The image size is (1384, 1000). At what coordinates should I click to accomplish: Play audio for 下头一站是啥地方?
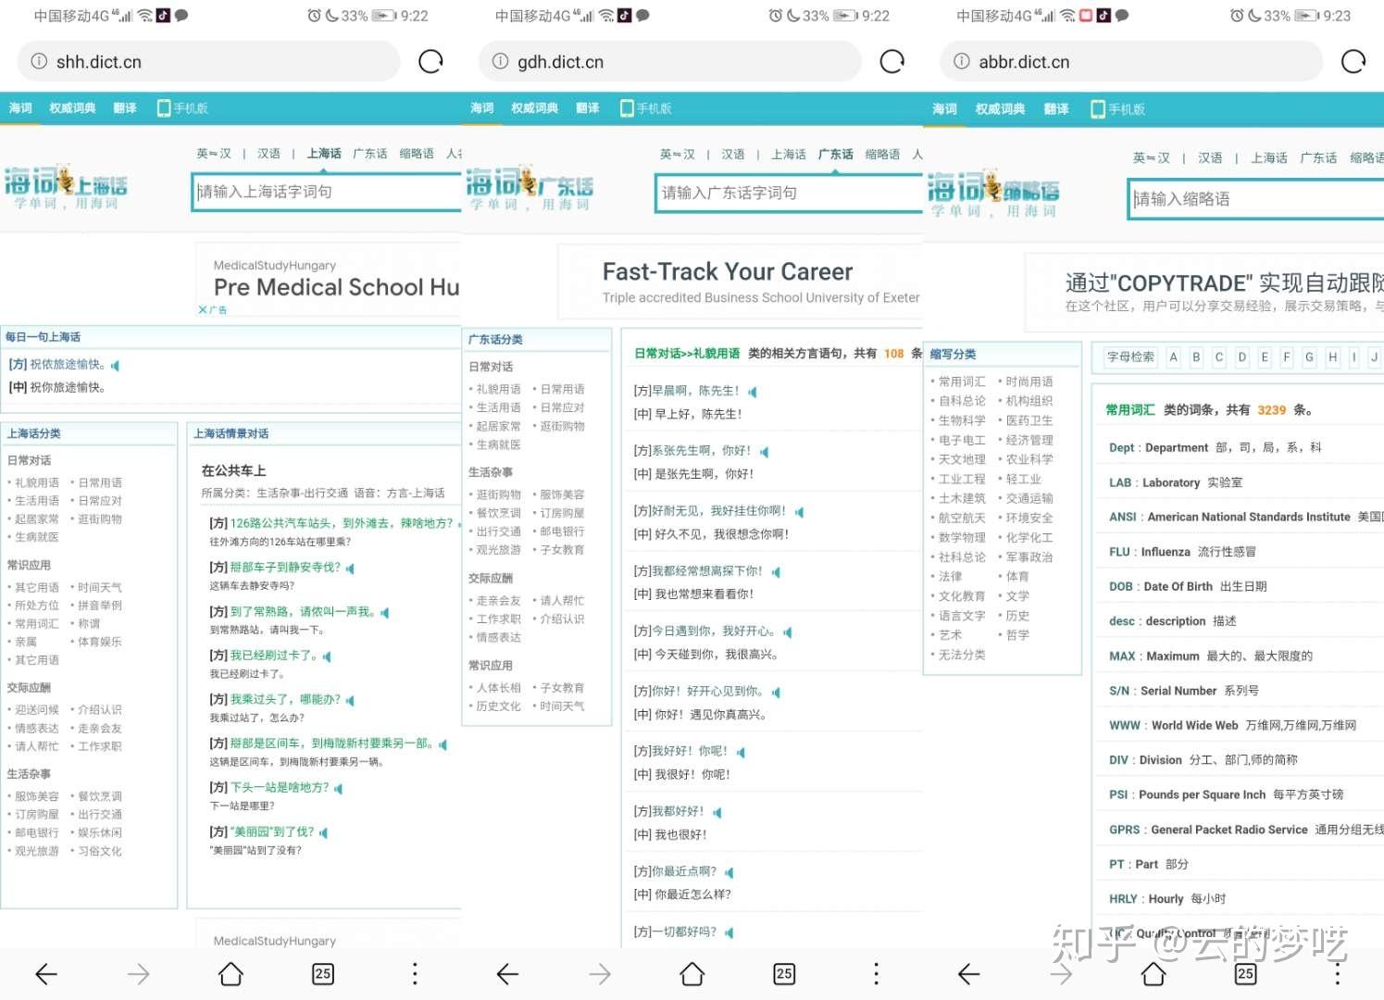pyautogui.click(x=338, y=789)
